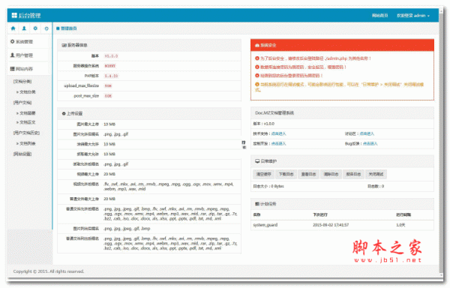Click the 视频最大上传 20 MB value
Image resolution: width=450 pixels, height=288 pixels.
coord(109,175)
